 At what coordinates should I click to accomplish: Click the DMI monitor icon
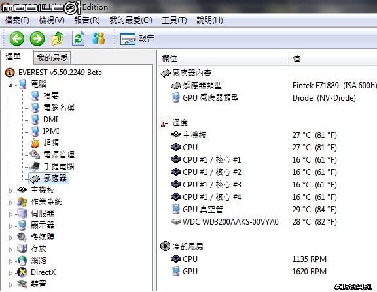click(35, 120)
